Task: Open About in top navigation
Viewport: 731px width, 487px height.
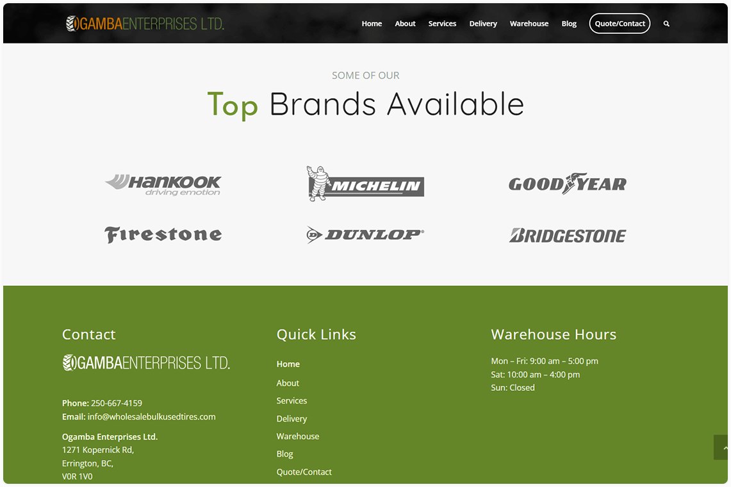Action: [405, 24]
